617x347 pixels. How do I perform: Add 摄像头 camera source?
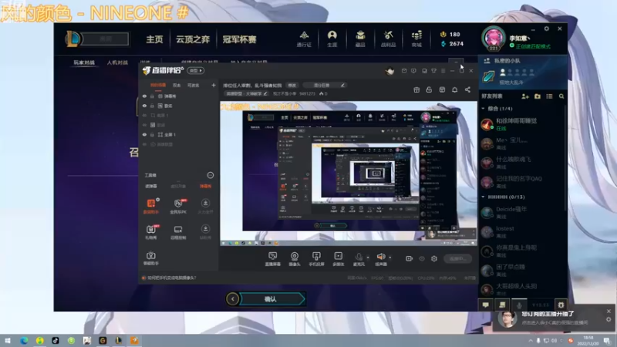tap(295, 259)
